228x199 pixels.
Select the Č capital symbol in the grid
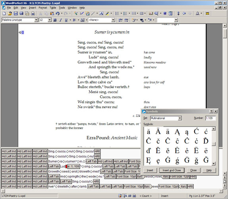pyautogui.click(x=149, y=141)
